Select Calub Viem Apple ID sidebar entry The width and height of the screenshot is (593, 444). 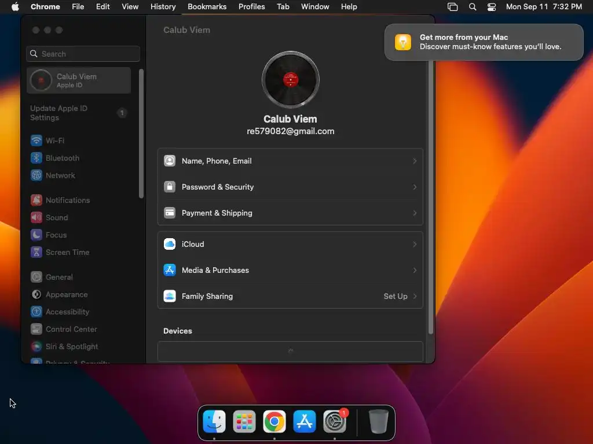tap(79, 80)
